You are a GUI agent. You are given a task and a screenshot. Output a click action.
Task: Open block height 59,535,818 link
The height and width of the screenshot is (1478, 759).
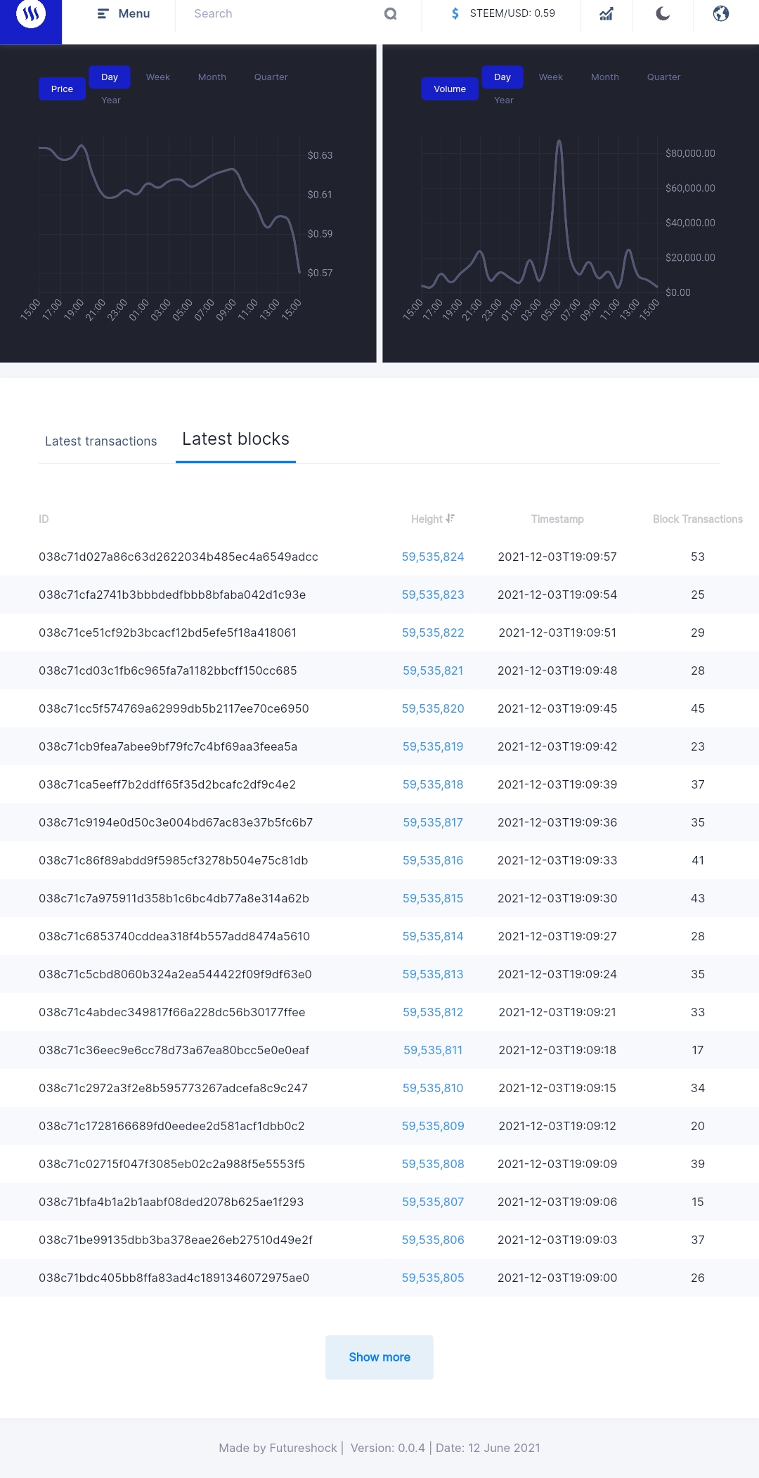pos(433,784)
